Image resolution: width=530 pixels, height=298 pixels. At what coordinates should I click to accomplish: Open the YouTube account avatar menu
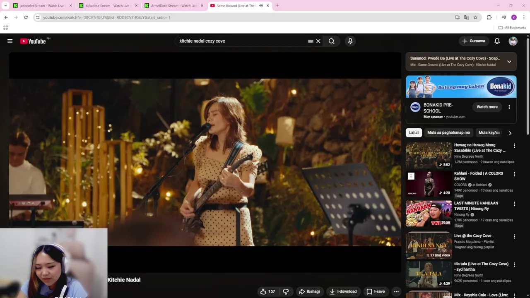[x=513, y=41]
